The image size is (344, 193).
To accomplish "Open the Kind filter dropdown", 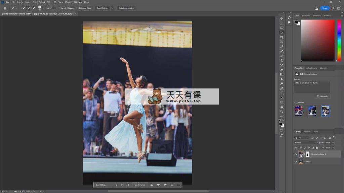I will click(302, 138).
